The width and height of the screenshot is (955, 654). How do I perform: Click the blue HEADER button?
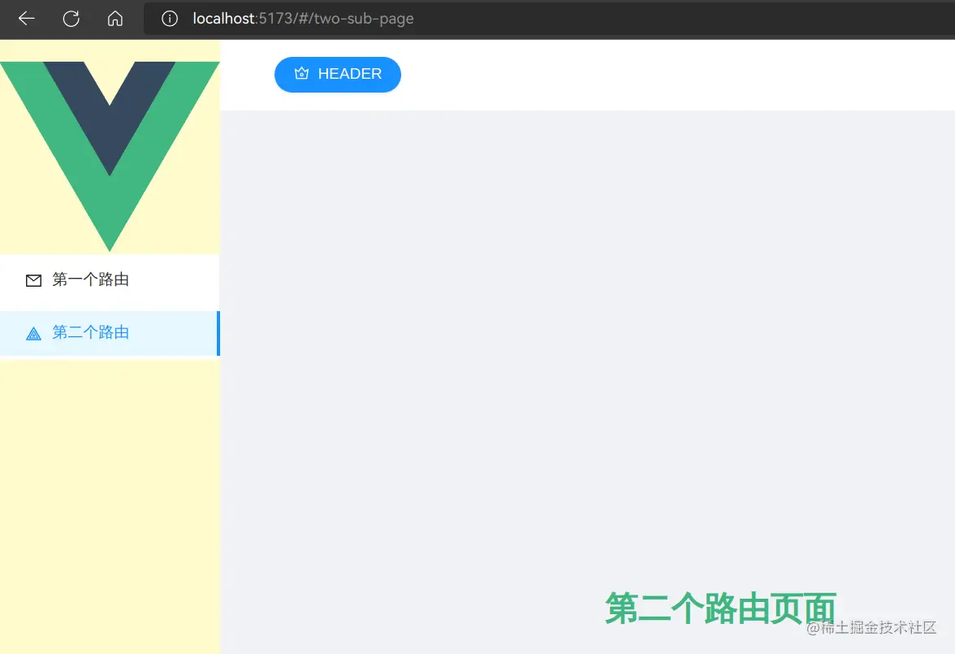coord(338,75)
